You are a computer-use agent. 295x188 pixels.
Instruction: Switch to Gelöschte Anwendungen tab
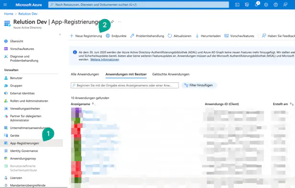pos(171,74)
